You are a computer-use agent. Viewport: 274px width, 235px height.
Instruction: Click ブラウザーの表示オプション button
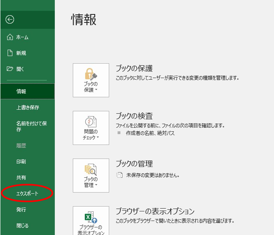click(x=91, y=221)
